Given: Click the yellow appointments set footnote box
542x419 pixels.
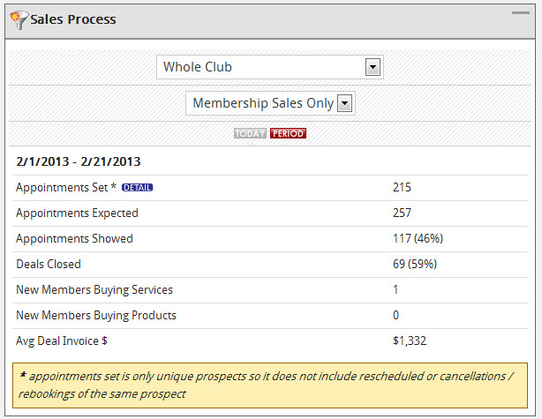Looking at the screenshot, I should pyautogui.click(x=270, y=385).
